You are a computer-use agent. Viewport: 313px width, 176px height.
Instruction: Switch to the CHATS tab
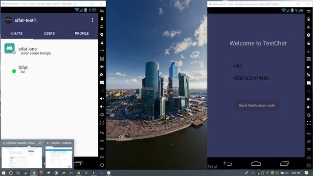(x=17, y=33)
